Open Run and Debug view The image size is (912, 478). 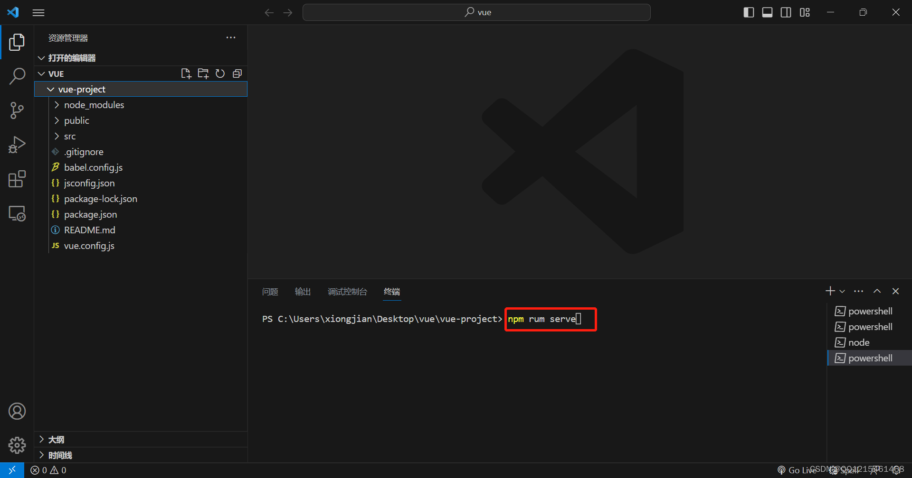tap(17, 145)
